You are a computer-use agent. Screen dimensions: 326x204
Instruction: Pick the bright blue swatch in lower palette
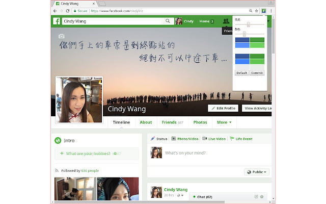coord(242,62)
